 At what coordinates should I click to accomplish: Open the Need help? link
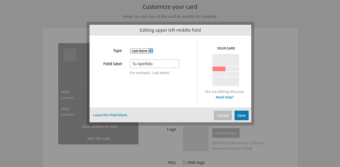(225, 97)
